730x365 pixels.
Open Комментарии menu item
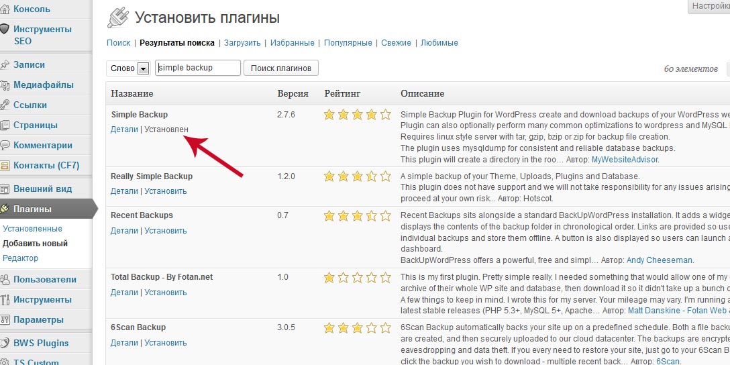[x=43, y=145]
